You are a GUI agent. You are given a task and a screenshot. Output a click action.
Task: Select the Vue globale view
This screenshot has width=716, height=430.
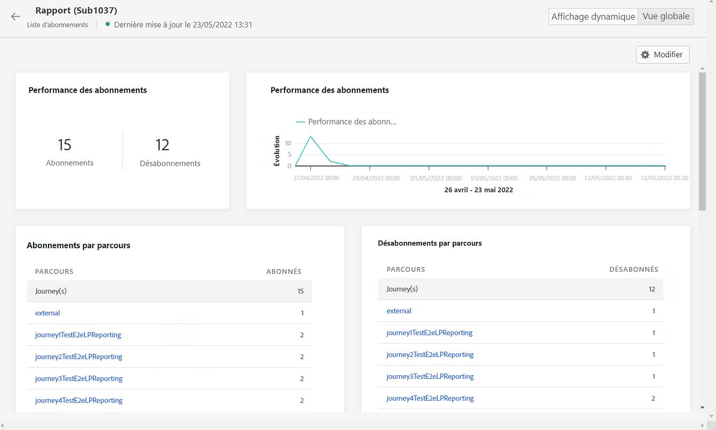pos(666,17)
